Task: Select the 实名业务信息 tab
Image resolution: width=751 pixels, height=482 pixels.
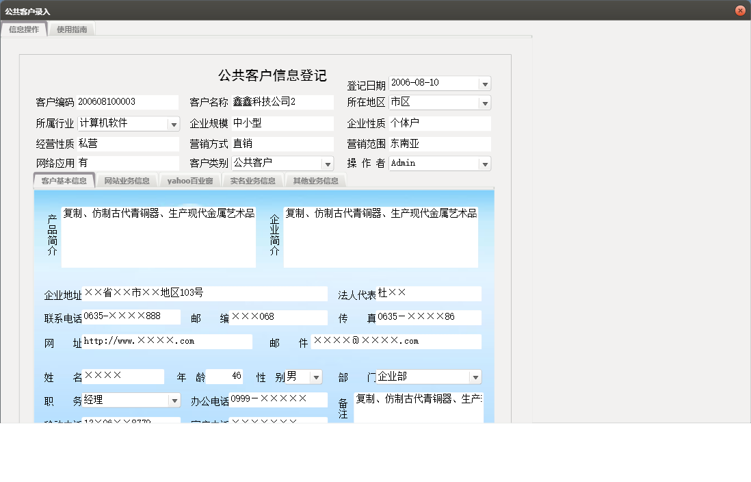Action: tap(252, 181)
